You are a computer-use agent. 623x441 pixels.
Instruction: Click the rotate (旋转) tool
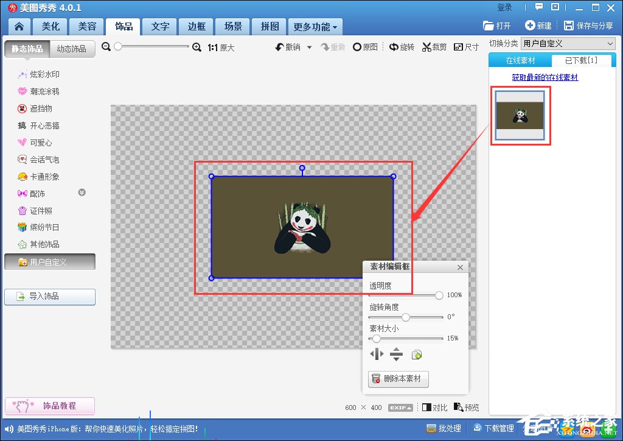coord(402,47)
